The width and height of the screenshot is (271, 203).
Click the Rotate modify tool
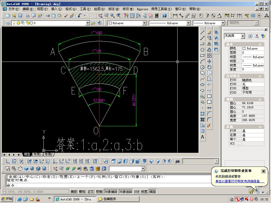[x=209, y=67]
